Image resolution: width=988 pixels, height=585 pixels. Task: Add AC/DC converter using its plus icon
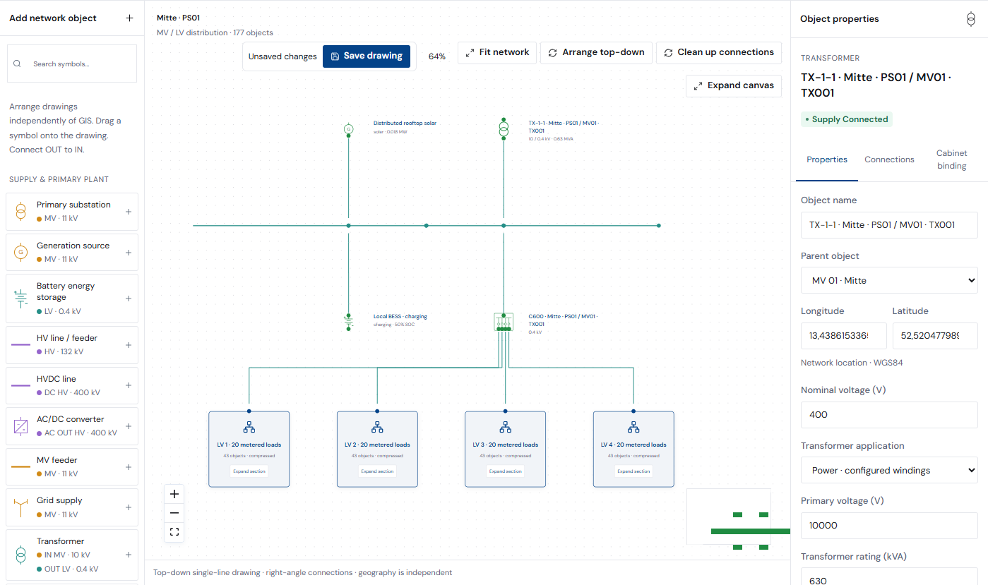[x=128, y=426]
